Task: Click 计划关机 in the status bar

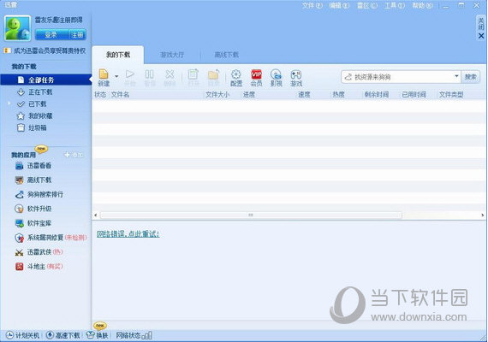Action: pos(23,335)
